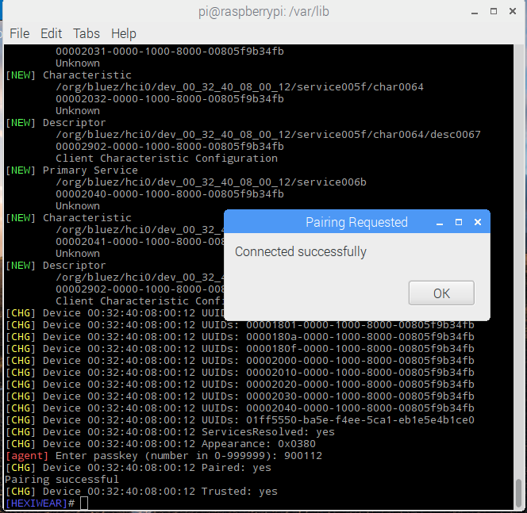Maximize the Pairing Requested dialog

click(459, 223)
